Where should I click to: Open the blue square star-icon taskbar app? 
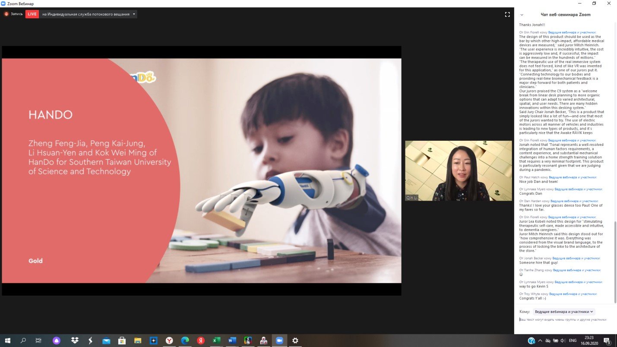point(153,341)
